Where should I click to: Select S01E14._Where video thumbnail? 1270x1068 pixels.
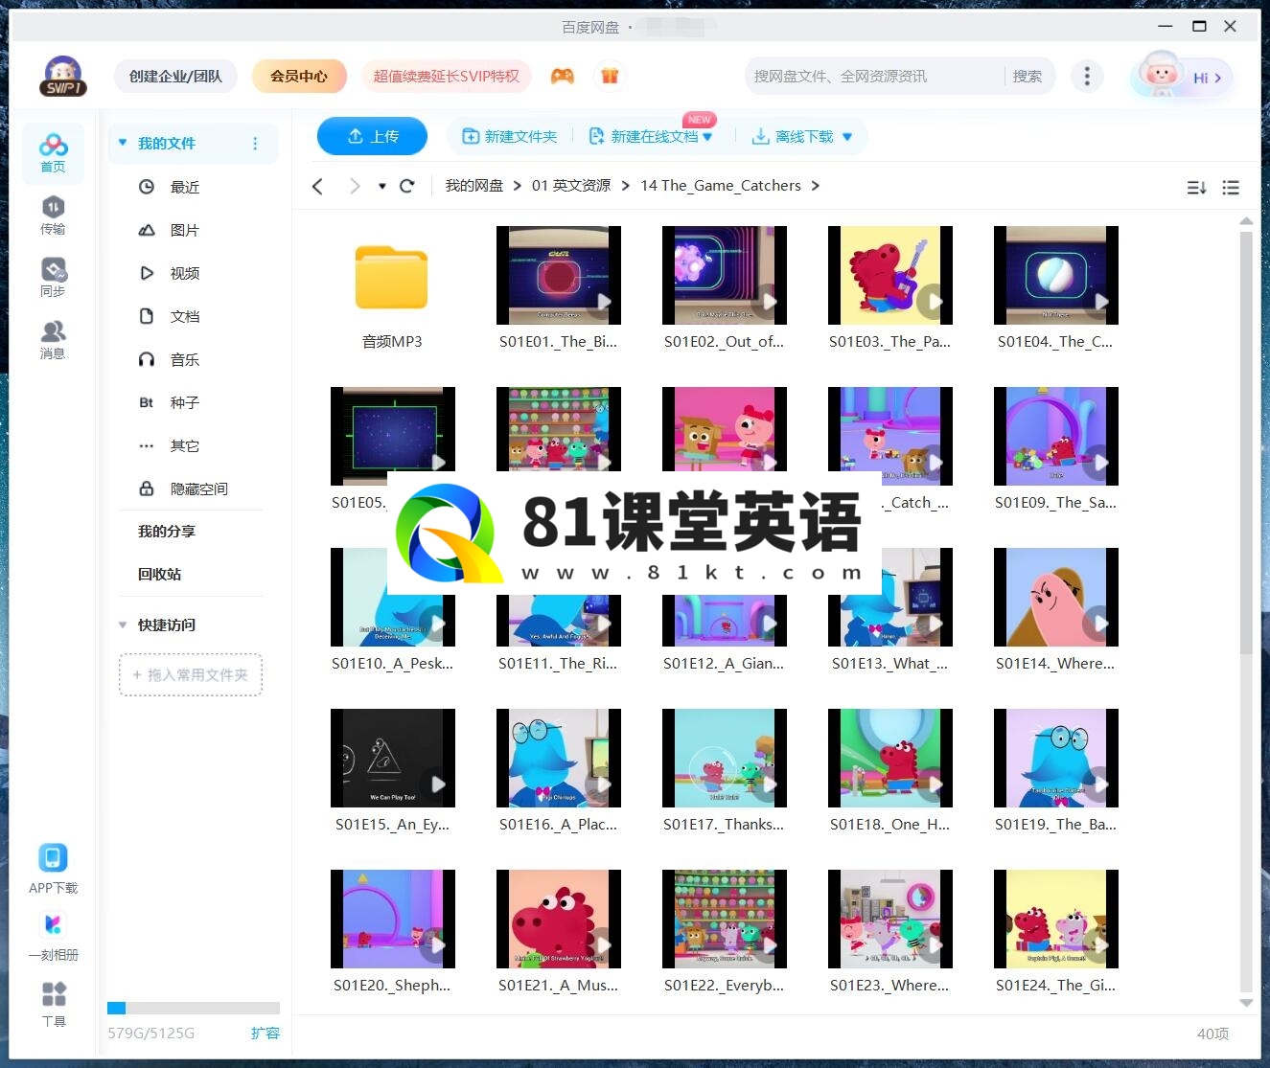1056,598
